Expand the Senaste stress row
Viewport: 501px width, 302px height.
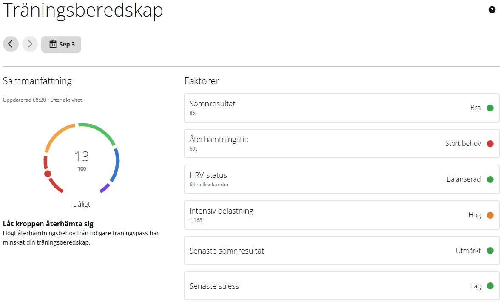click(x=342, y=286)
